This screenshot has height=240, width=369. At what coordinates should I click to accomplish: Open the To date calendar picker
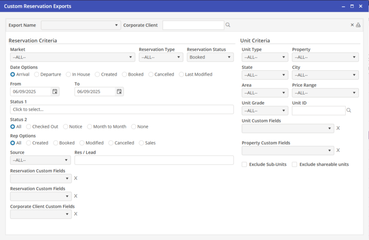pos(119,91)
